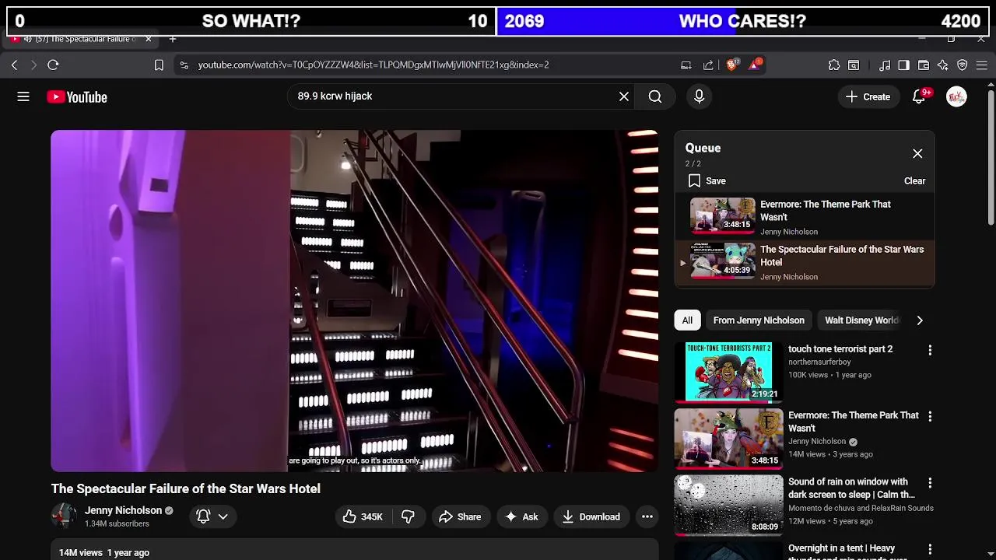This screenshot has height=560, width=996.
Task: Open the Brave VPN icon
Action: click(963, 65)
